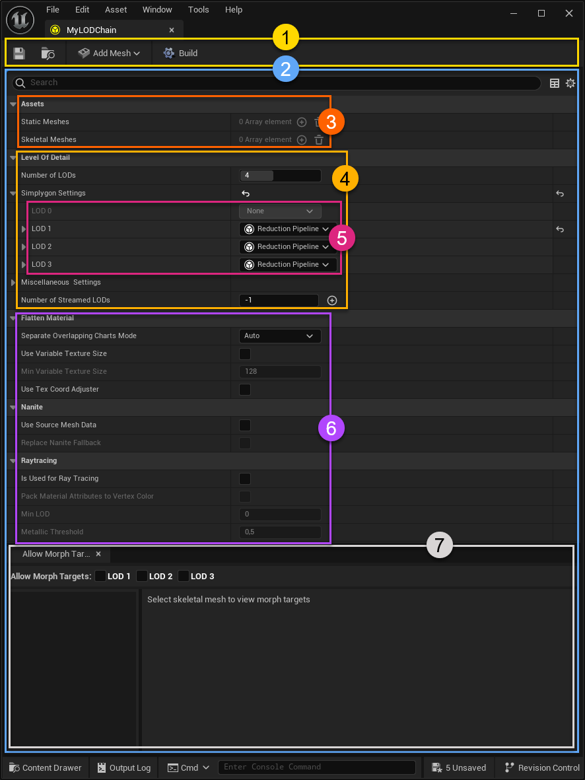Viewport: 585px width, 780px height.
Task: Open the Content Drawer
Action: pos(45,767)
